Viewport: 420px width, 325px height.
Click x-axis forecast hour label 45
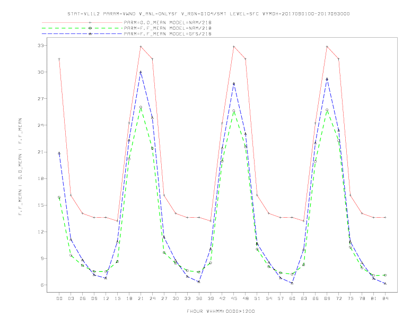pyautogui.click(x=234, y=298)
